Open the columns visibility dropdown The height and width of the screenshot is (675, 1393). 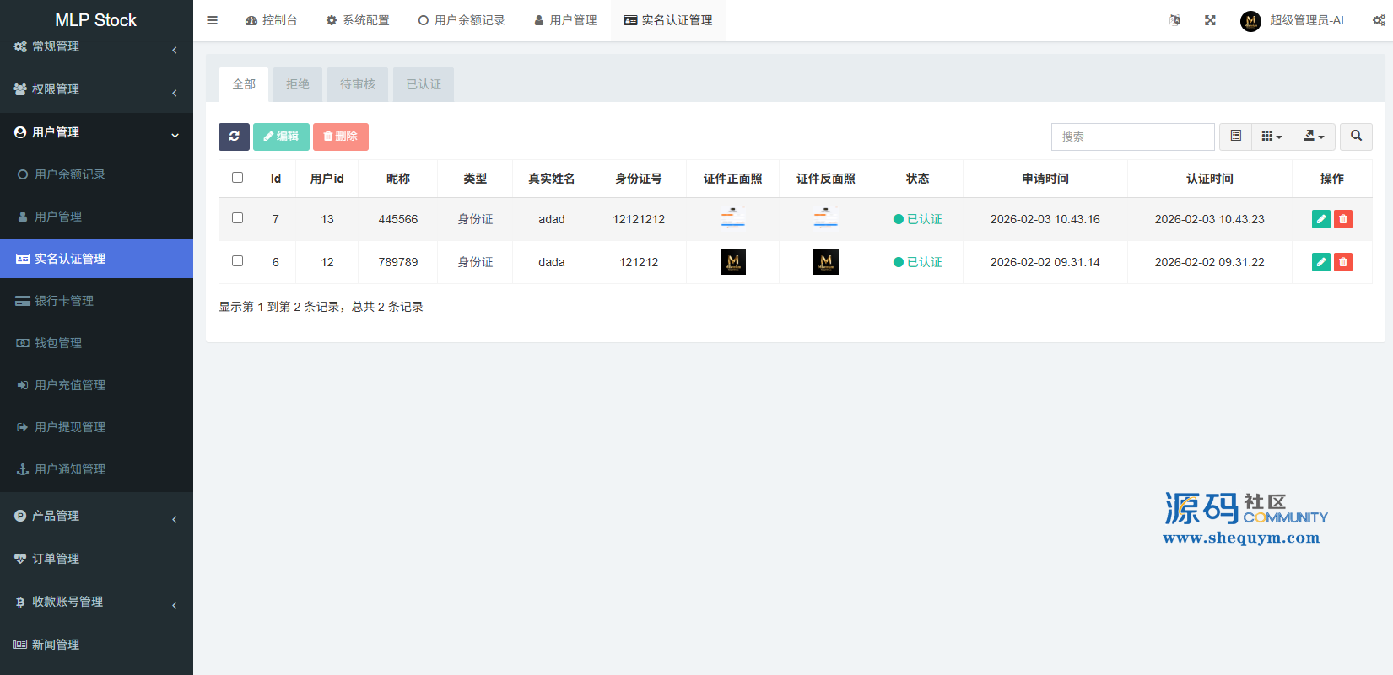tap(1272, 137)
